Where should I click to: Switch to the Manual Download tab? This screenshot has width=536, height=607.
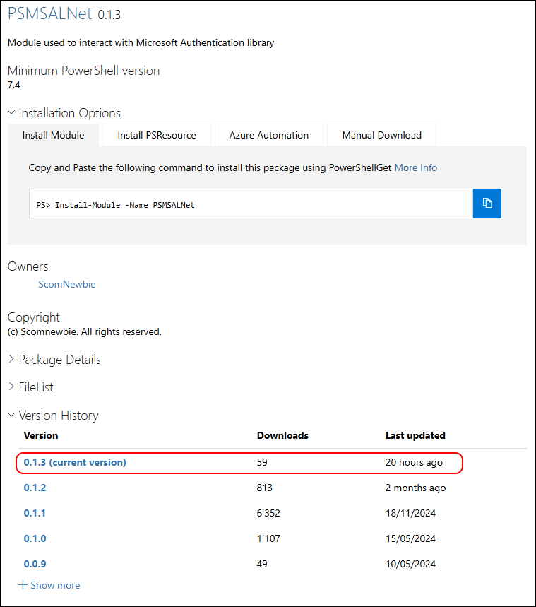click(381, 135)
